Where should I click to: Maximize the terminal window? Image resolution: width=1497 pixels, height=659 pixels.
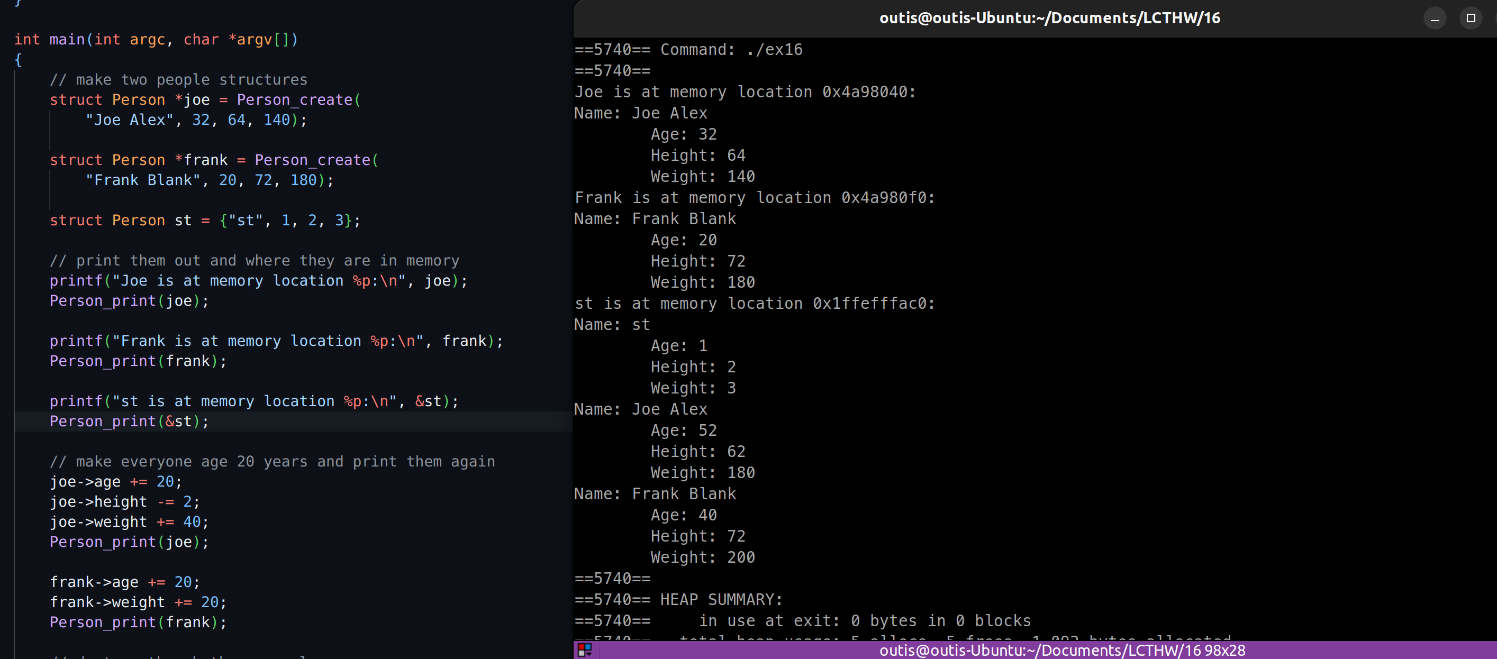point(1470,19)
